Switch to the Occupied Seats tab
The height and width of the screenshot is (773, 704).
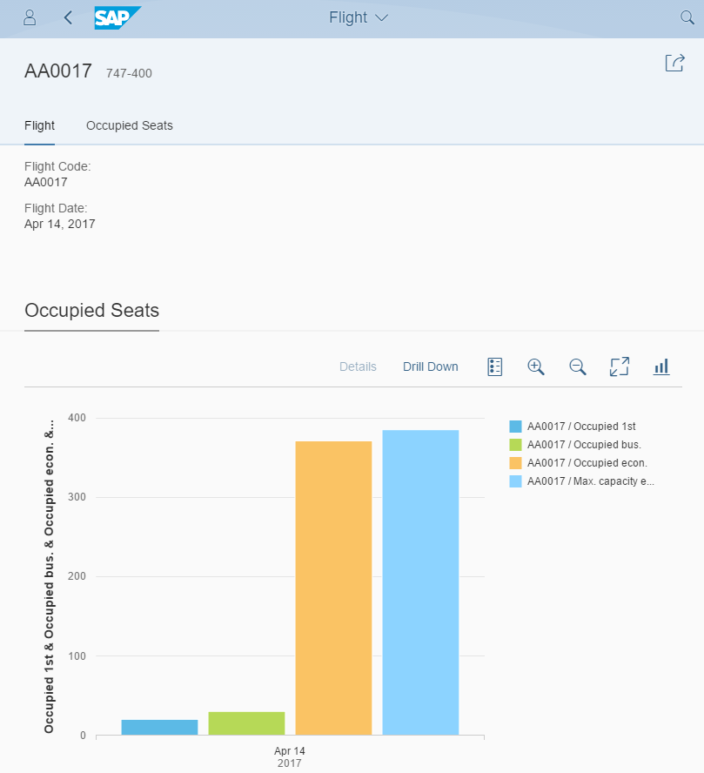130,125
